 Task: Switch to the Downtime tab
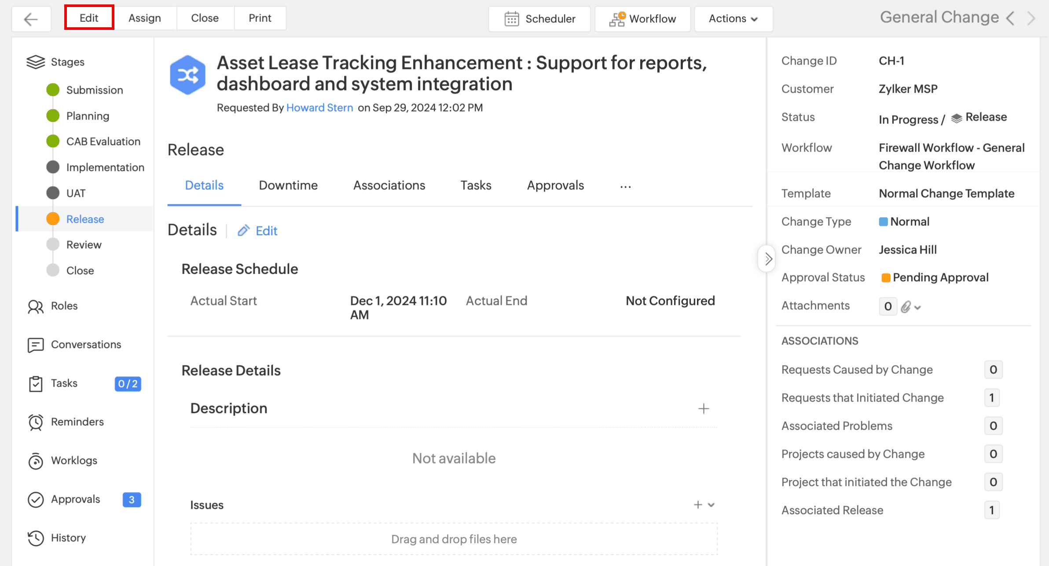288,185
